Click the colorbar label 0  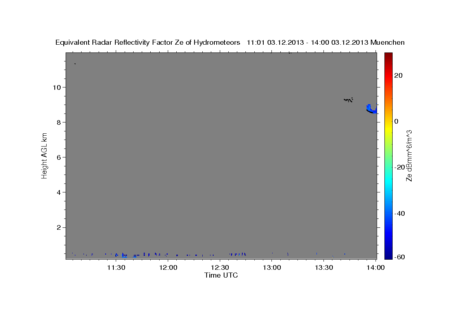tap(396, 121)
